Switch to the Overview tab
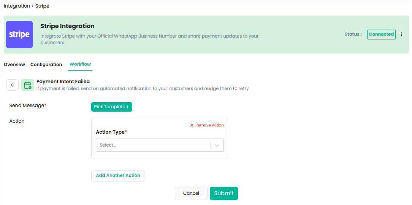The image size is (412, 205). [14, 65]
